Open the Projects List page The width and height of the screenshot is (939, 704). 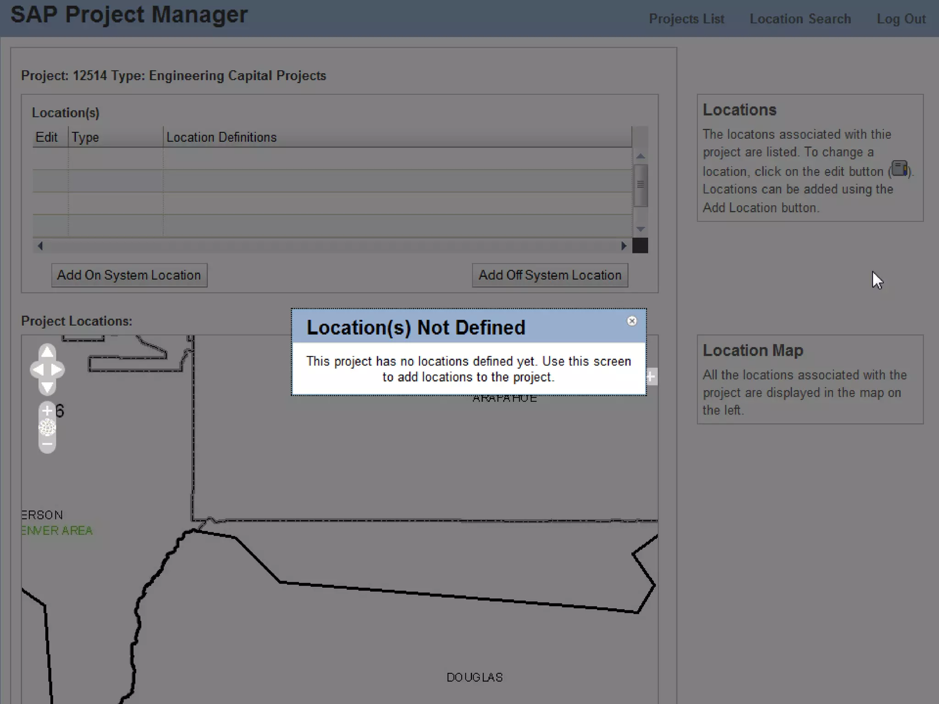686,19
